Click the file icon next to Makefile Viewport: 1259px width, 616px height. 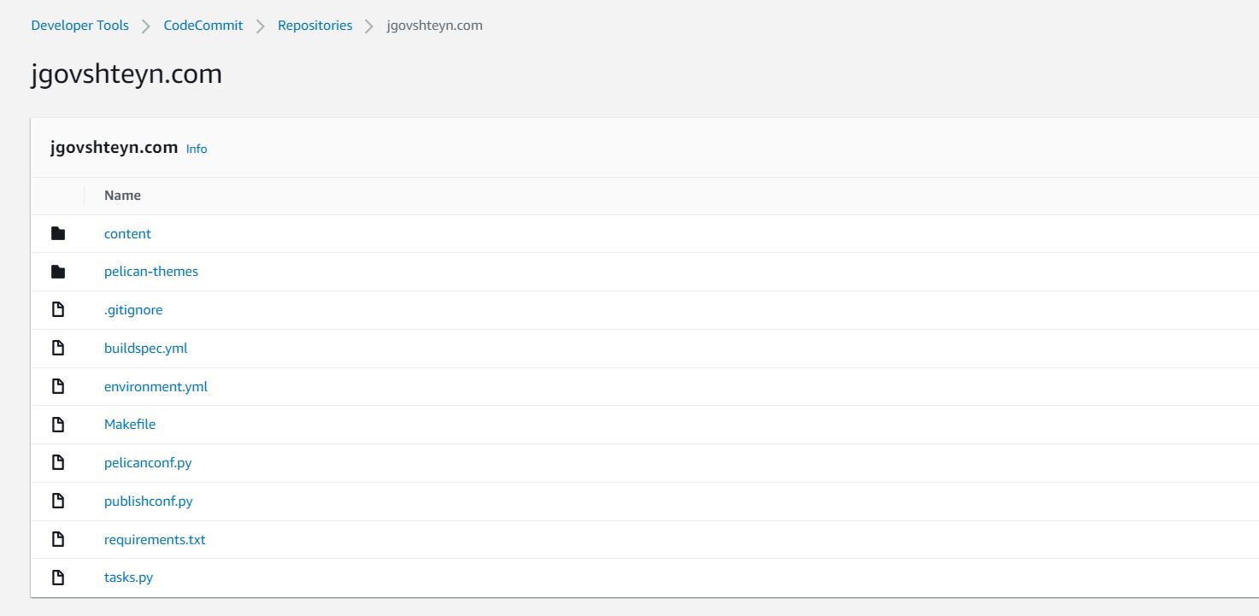pos(58,424)
